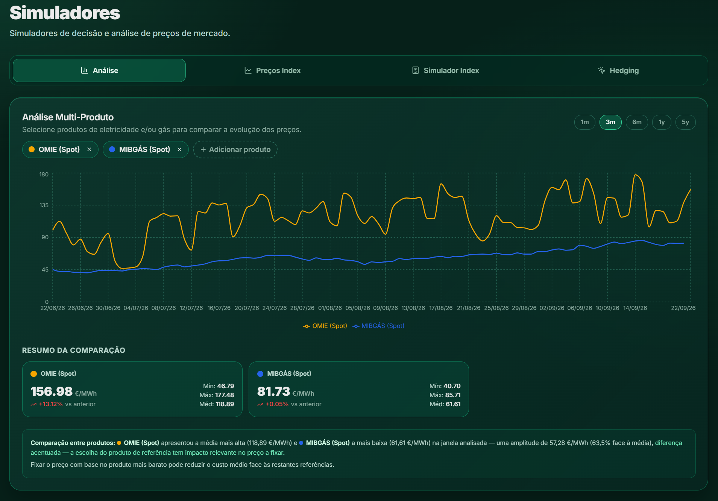Click the MIBGÁS (Spot) summary card title
Screen dimensions: 718x501
coord(289,373)
